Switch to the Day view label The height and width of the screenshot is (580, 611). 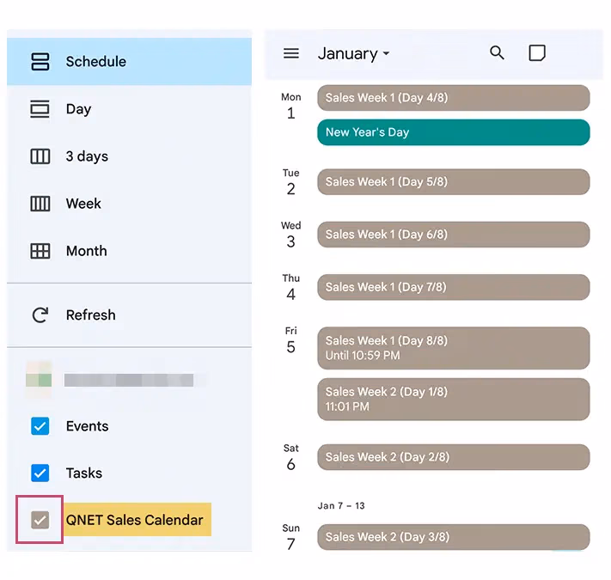coord(79,109)
